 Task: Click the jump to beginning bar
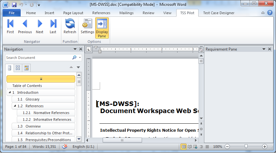tap(41, 79)
